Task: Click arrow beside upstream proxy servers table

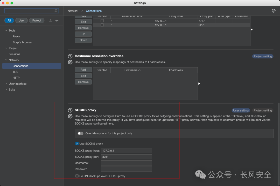Action: [x=251, y=30]
